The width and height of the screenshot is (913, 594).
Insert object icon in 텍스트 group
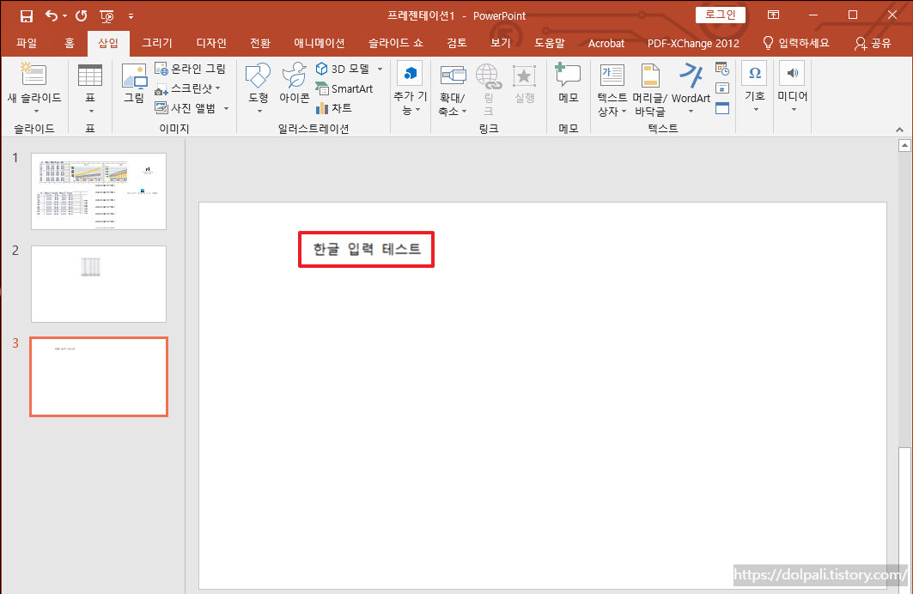point(722,108)
